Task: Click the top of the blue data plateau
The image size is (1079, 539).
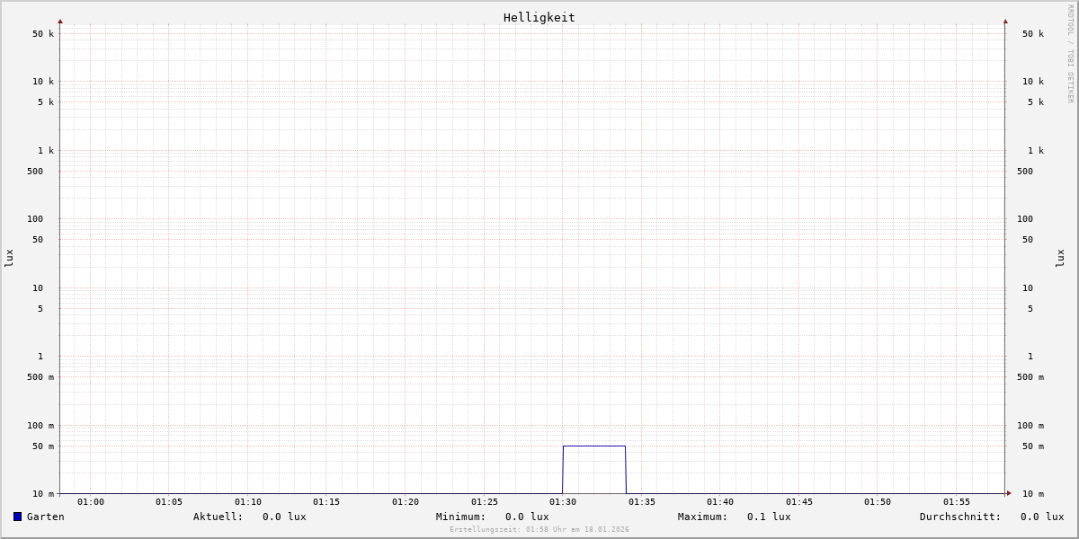Action: click(x=594, y=446)
